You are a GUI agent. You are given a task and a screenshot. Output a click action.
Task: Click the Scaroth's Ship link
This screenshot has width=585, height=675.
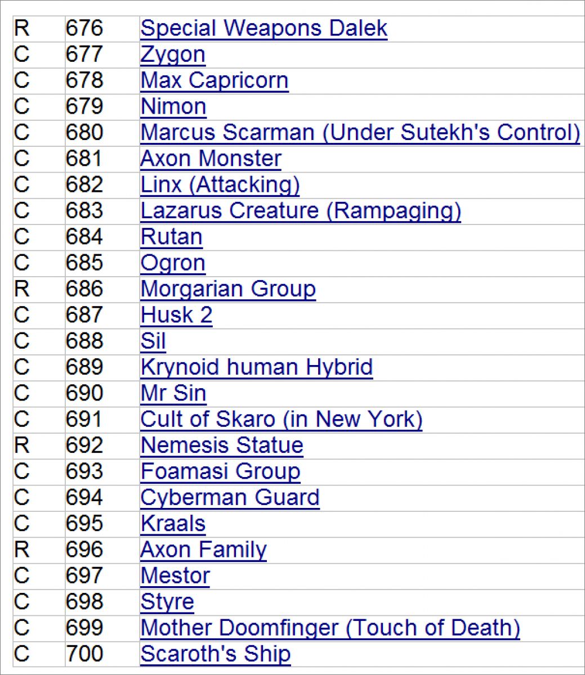pos(216,654)
